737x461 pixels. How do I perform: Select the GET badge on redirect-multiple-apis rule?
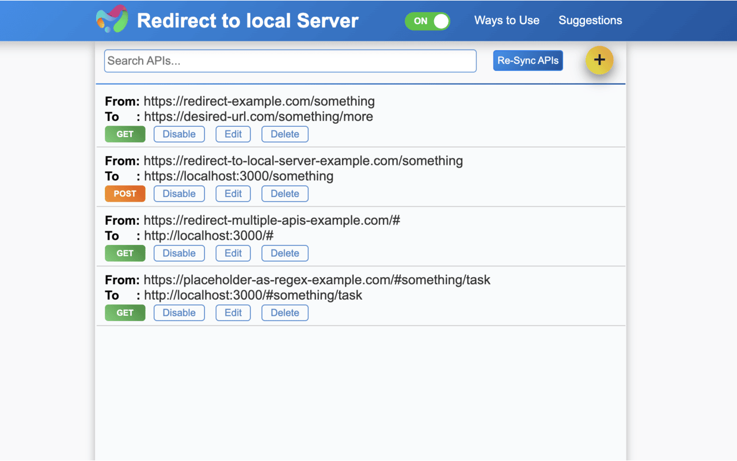pyautogui.click(x=125, y=253)
